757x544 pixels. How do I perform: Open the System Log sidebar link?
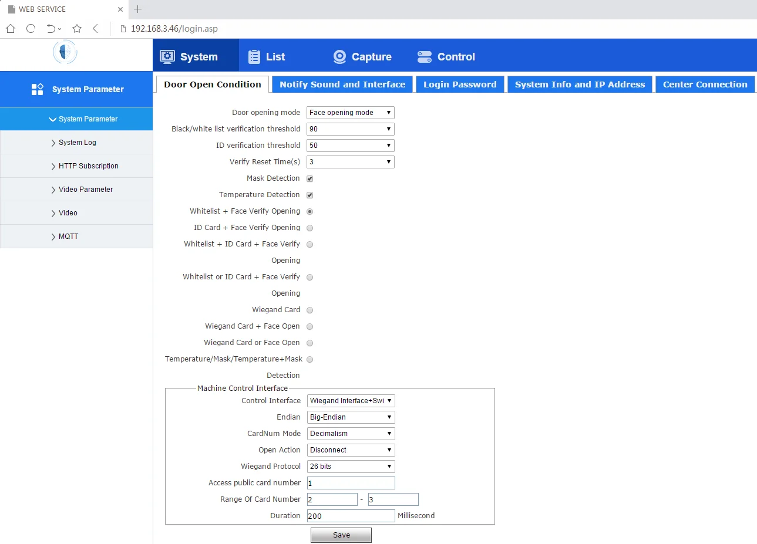(77, 143)
